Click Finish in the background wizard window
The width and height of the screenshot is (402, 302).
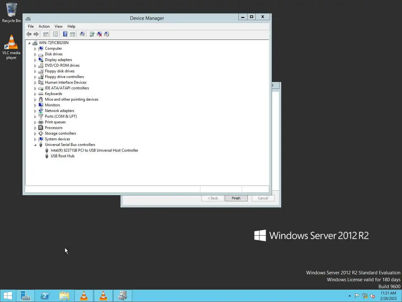tap(236, 198)
